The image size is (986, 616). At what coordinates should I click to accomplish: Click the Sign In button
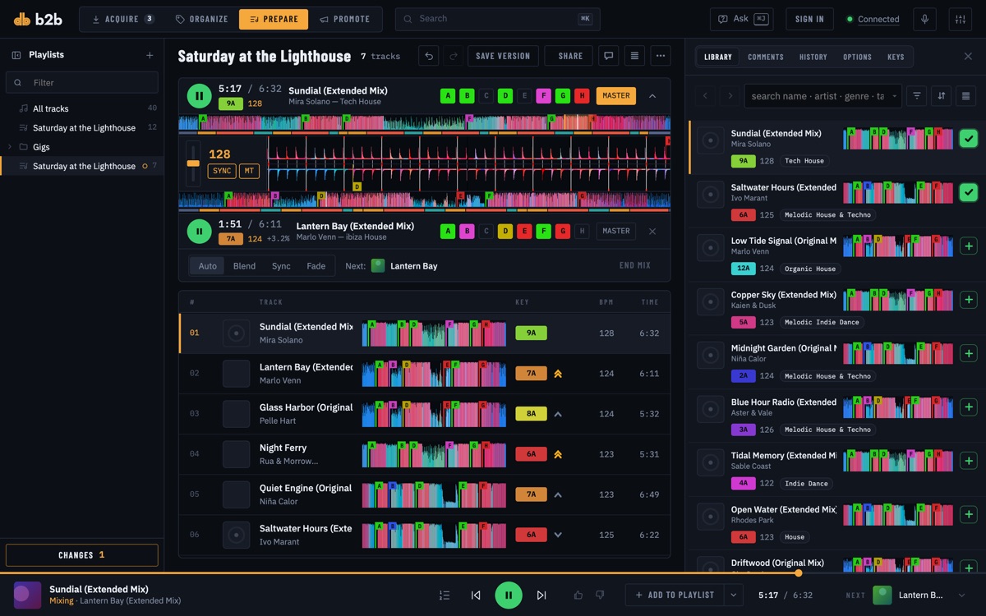pos(809,19)
